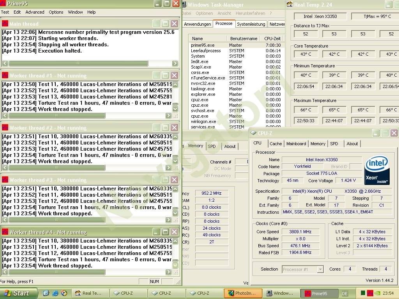Click the TjMax = 95° C field
The image size is (399, 299).
[x=377, y=16]
